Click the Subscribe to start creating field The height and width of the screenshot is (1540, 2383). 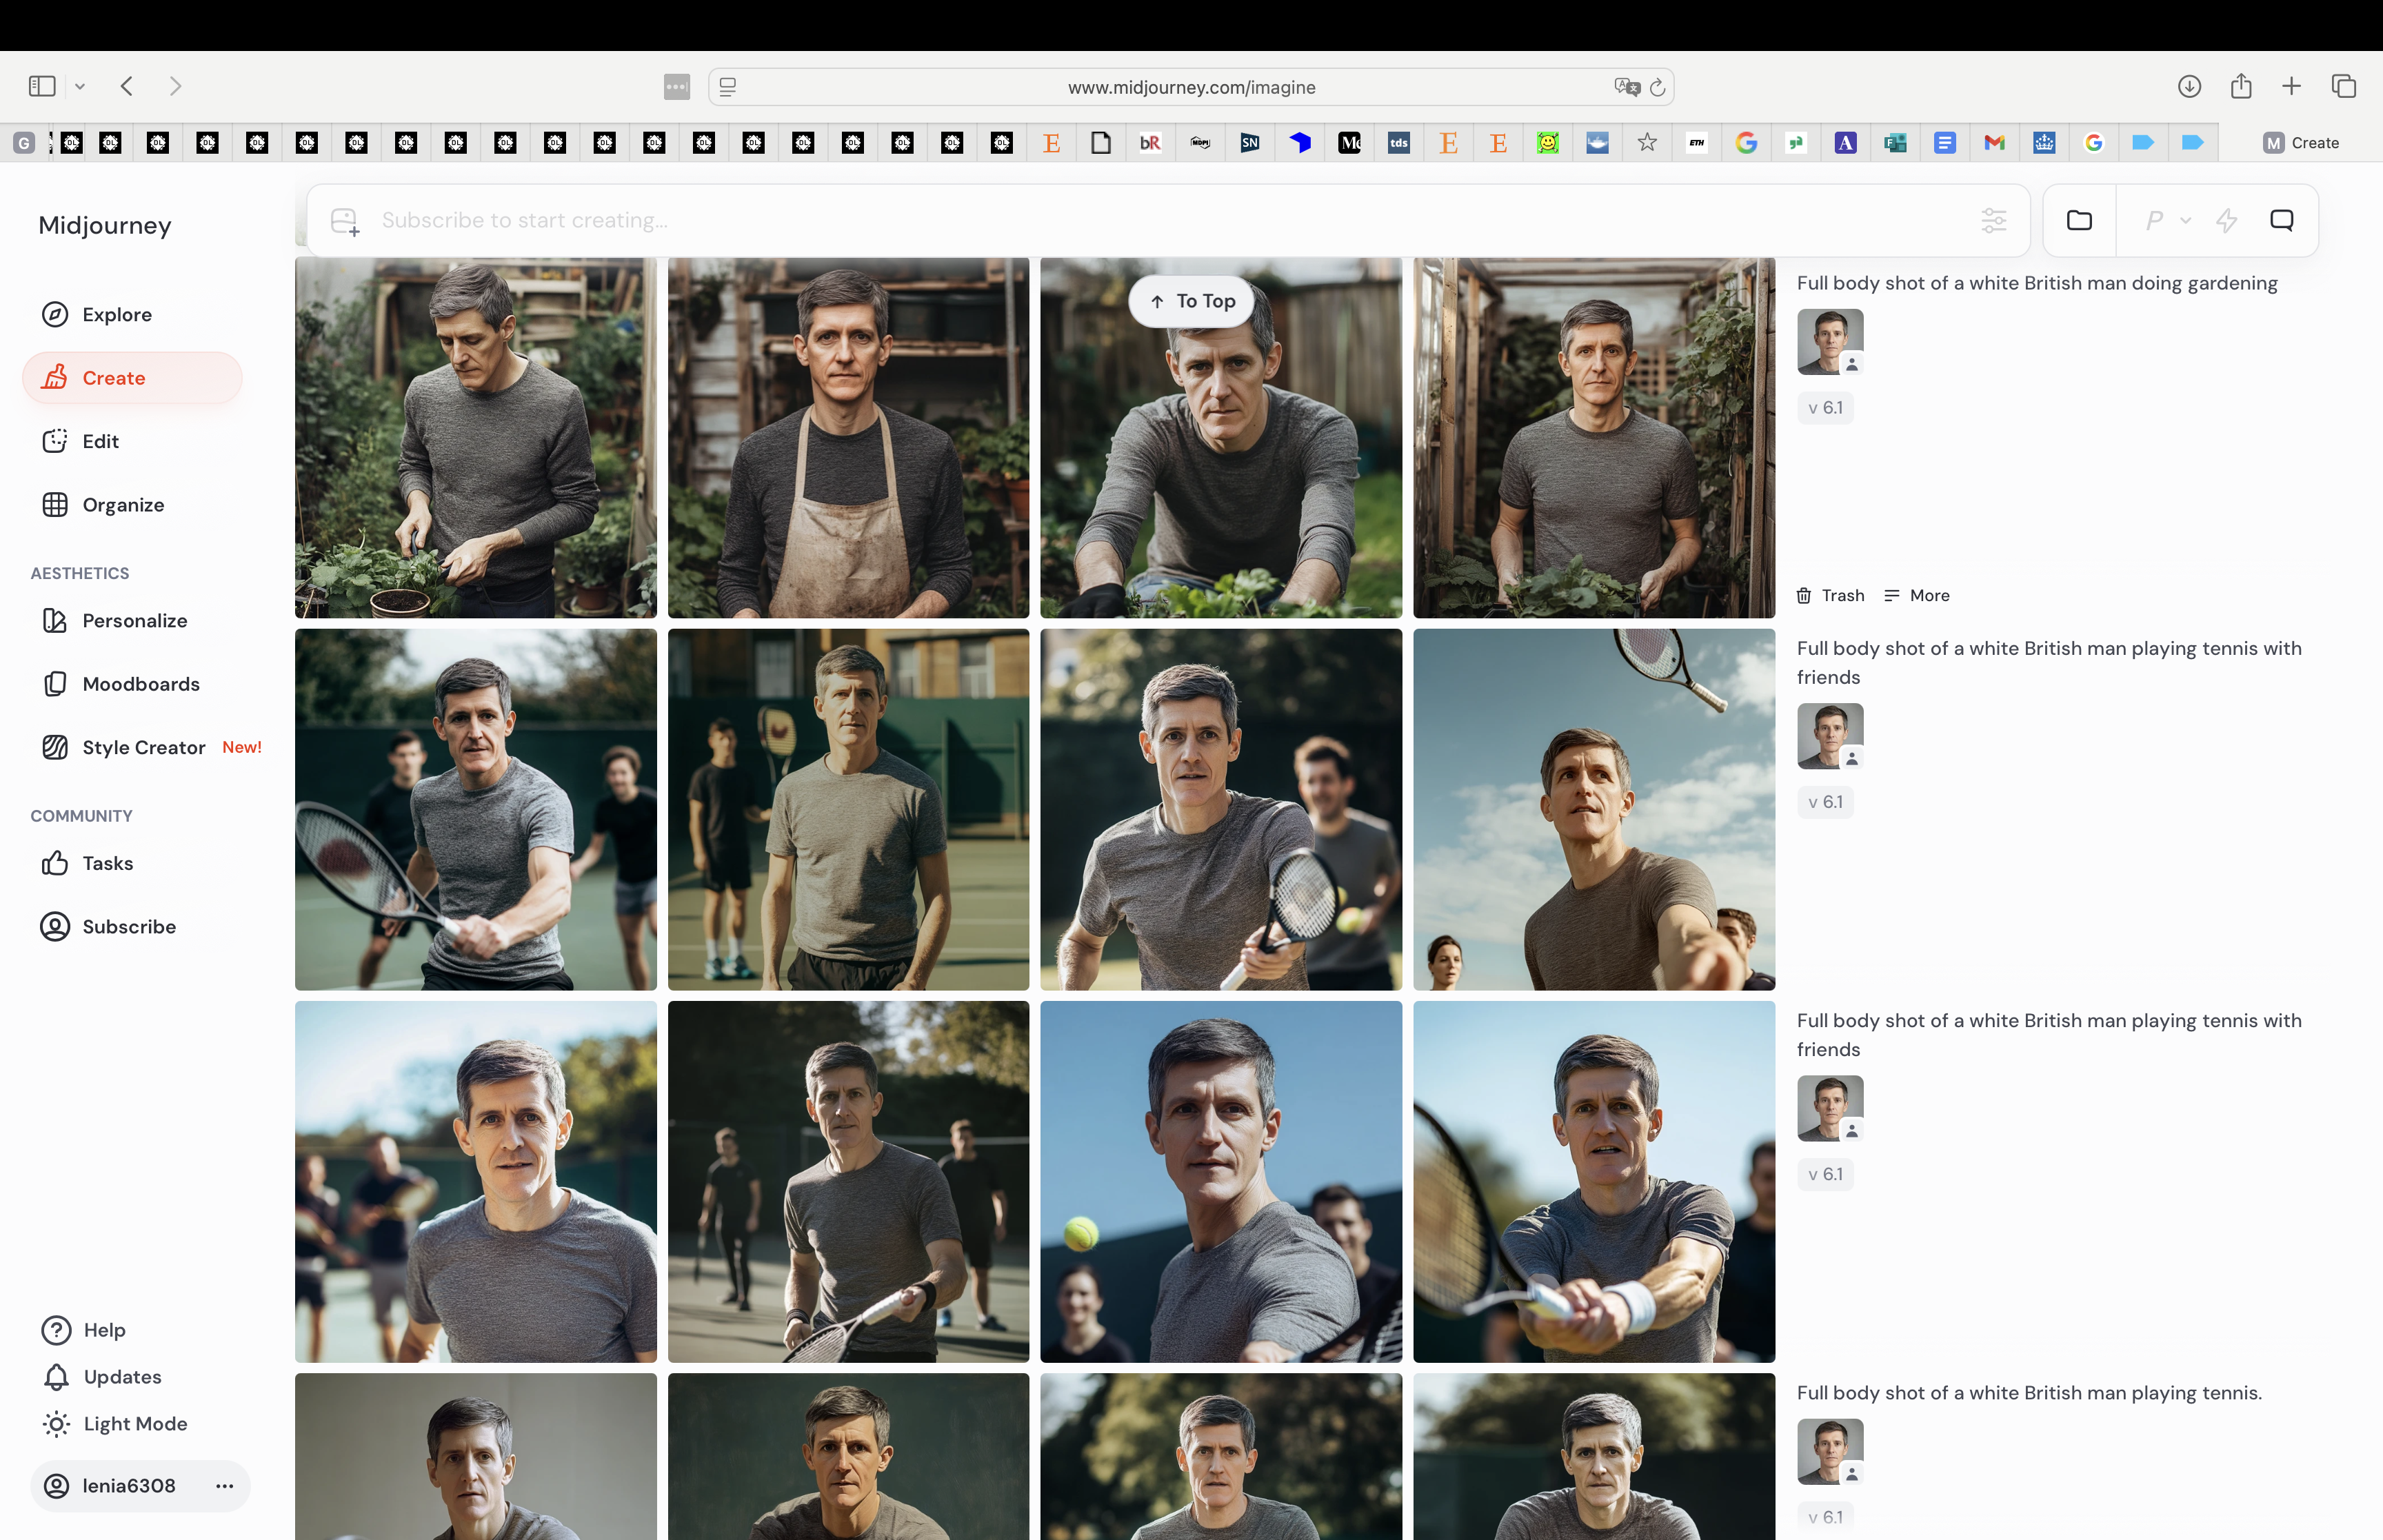pyautogui.click(x=1150, y=220)
